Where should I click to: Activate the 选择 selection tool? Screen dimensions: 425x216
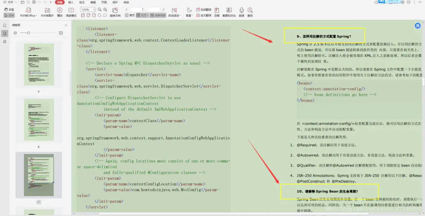pos(9,15)
